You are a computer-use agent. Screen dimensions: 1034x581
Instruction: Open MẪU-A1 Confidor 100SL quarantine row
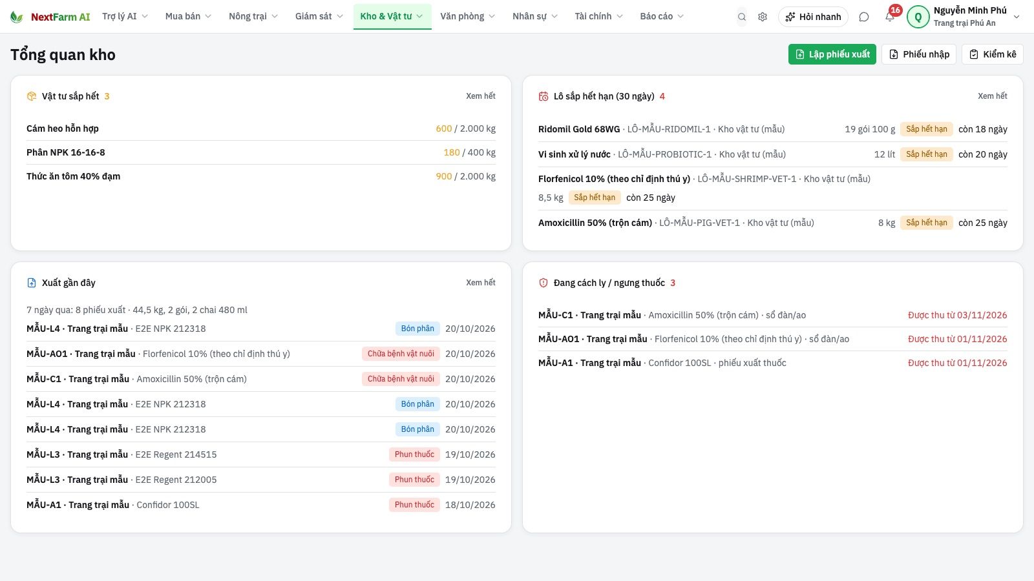(773, 363)
